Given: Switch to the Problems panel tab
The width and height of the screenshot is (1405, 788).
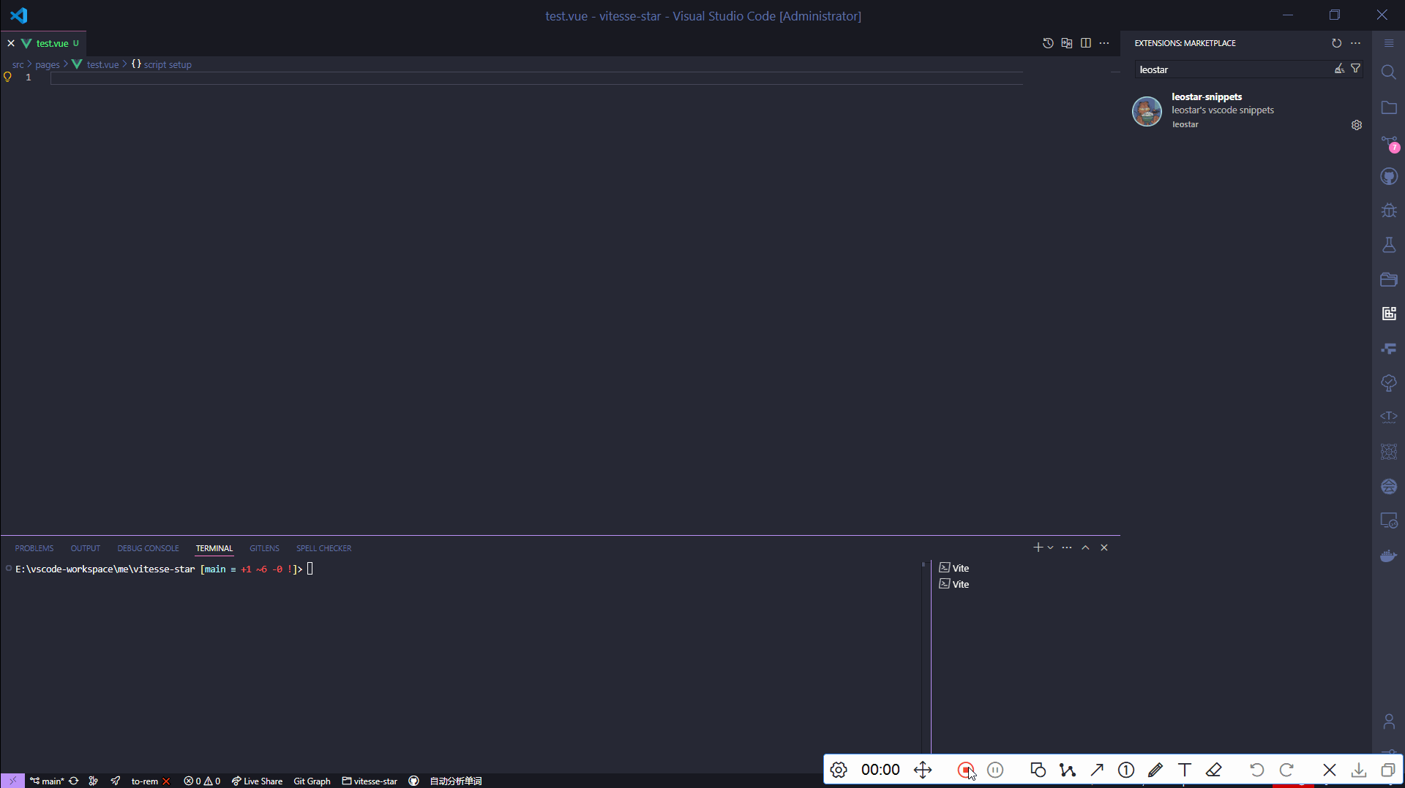Looking at the screenshot, I should [34, 548].
